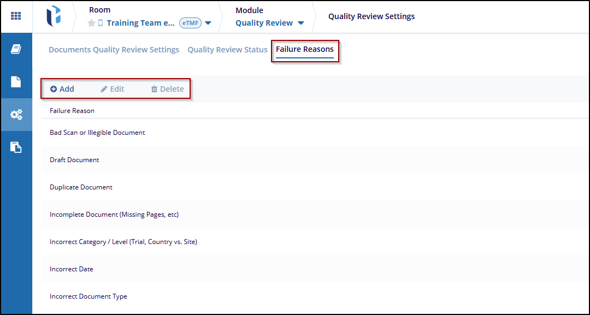Select the Bad Scan or Illegible Document row
Image resolution: width=590 pixels, height=315 pixels.
[97, 133]
